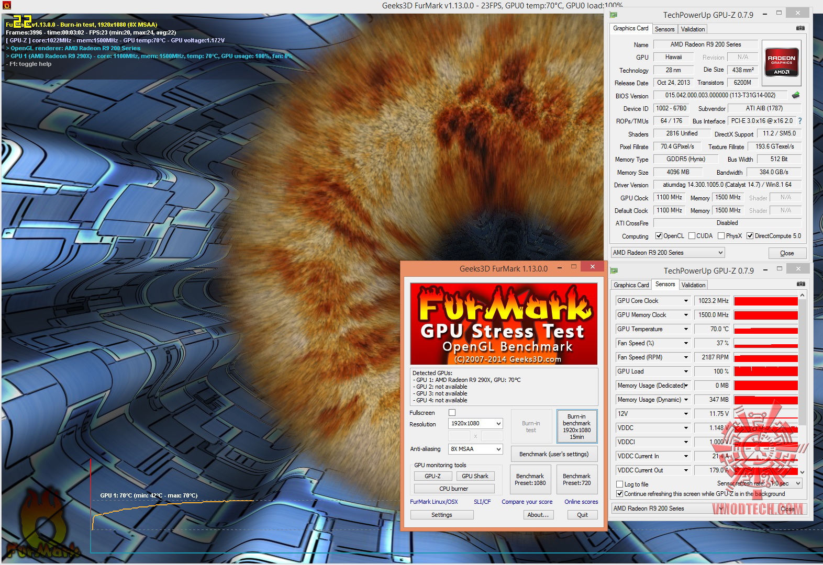This screenshot has height=565, width=823.
Task: Open the graphics card selector in upper GPU-Z
Action: [668, 253]
